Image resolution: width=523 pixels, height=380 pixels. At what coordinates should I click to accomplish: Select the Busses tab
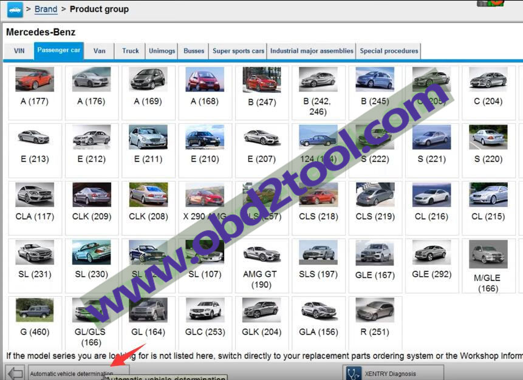(193, 51)
